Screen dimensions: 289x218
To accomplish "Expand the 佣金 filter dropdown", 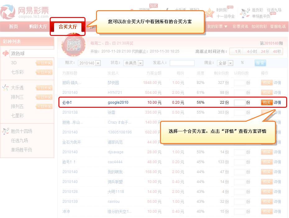I will (x=225, y=63).
